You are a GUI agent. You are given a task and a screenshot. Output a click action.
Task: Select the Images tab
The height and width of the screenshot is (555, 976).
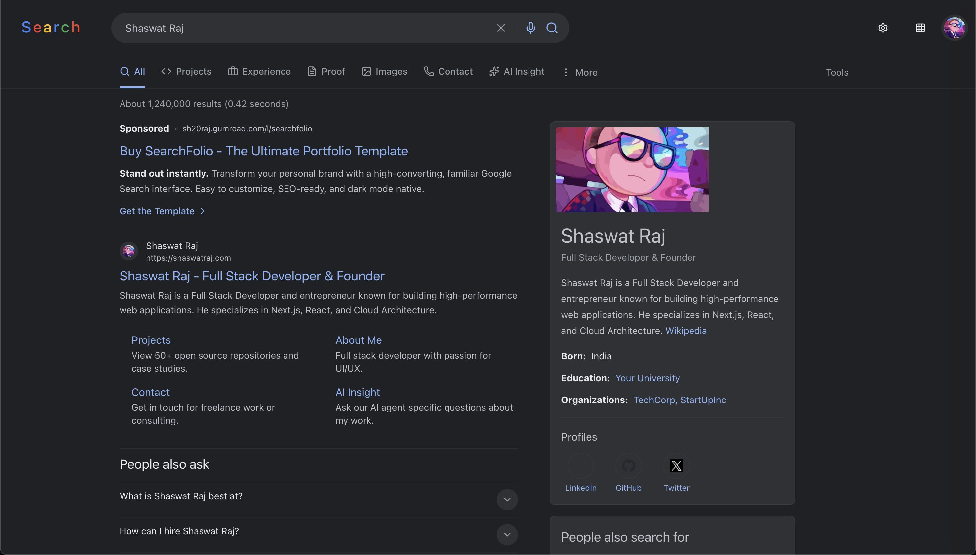click(x=384, y=71)
